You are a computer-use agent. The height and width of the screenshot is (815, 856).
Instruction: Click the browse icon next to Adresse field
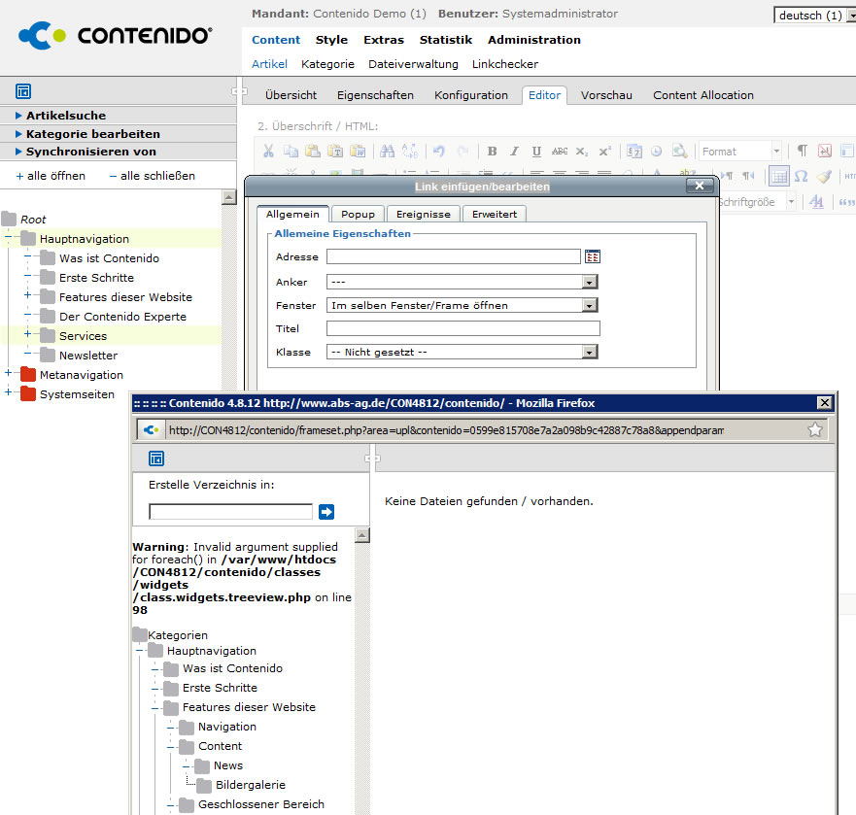[593, 256]
